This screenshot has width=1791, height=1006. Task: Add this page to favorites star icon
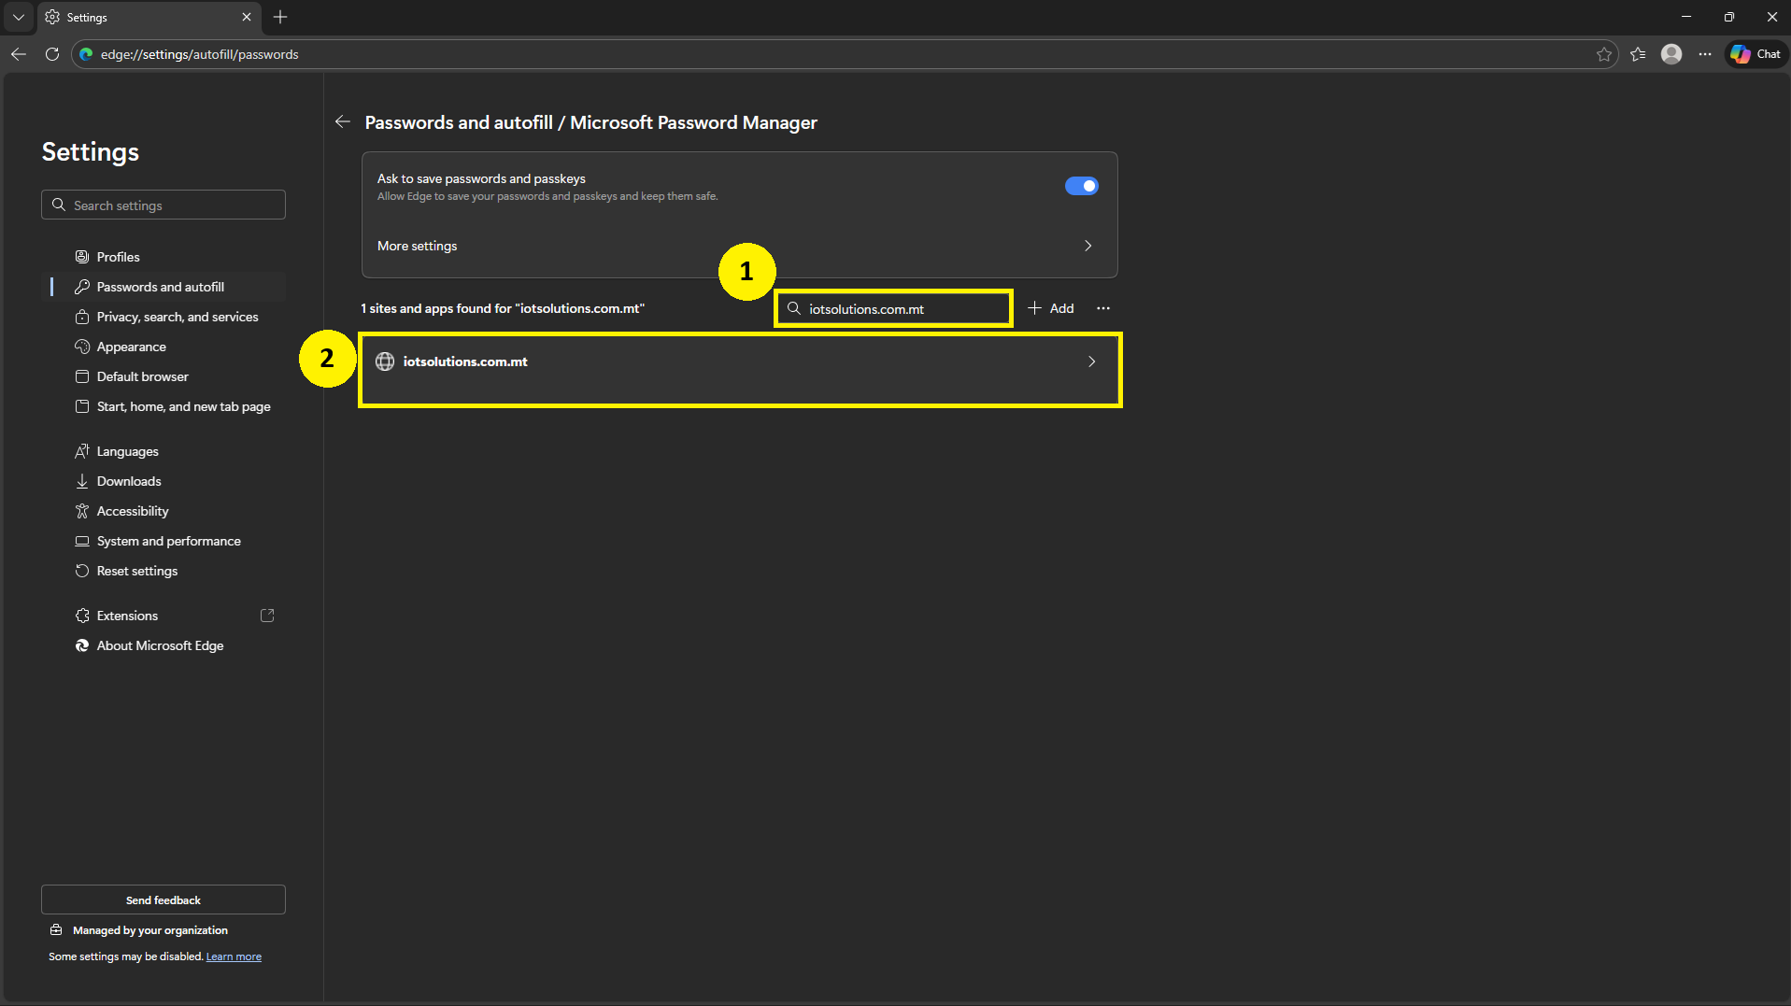[x=1604, y=54]
